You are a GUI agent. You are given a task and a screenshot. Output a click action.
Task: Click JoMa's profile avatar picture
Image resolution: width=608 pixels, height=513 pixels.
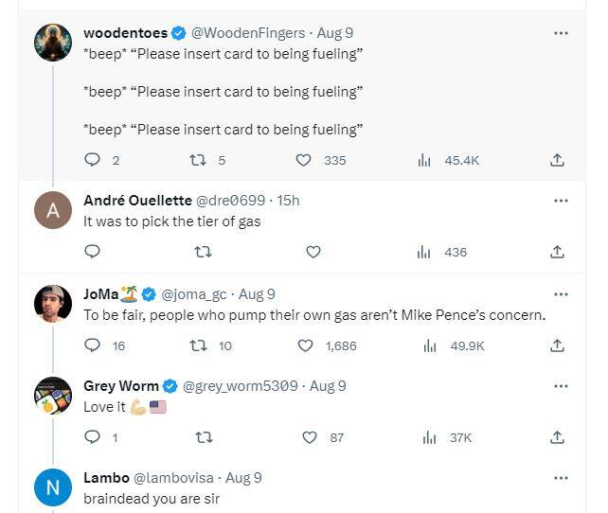tap(53, 304)
